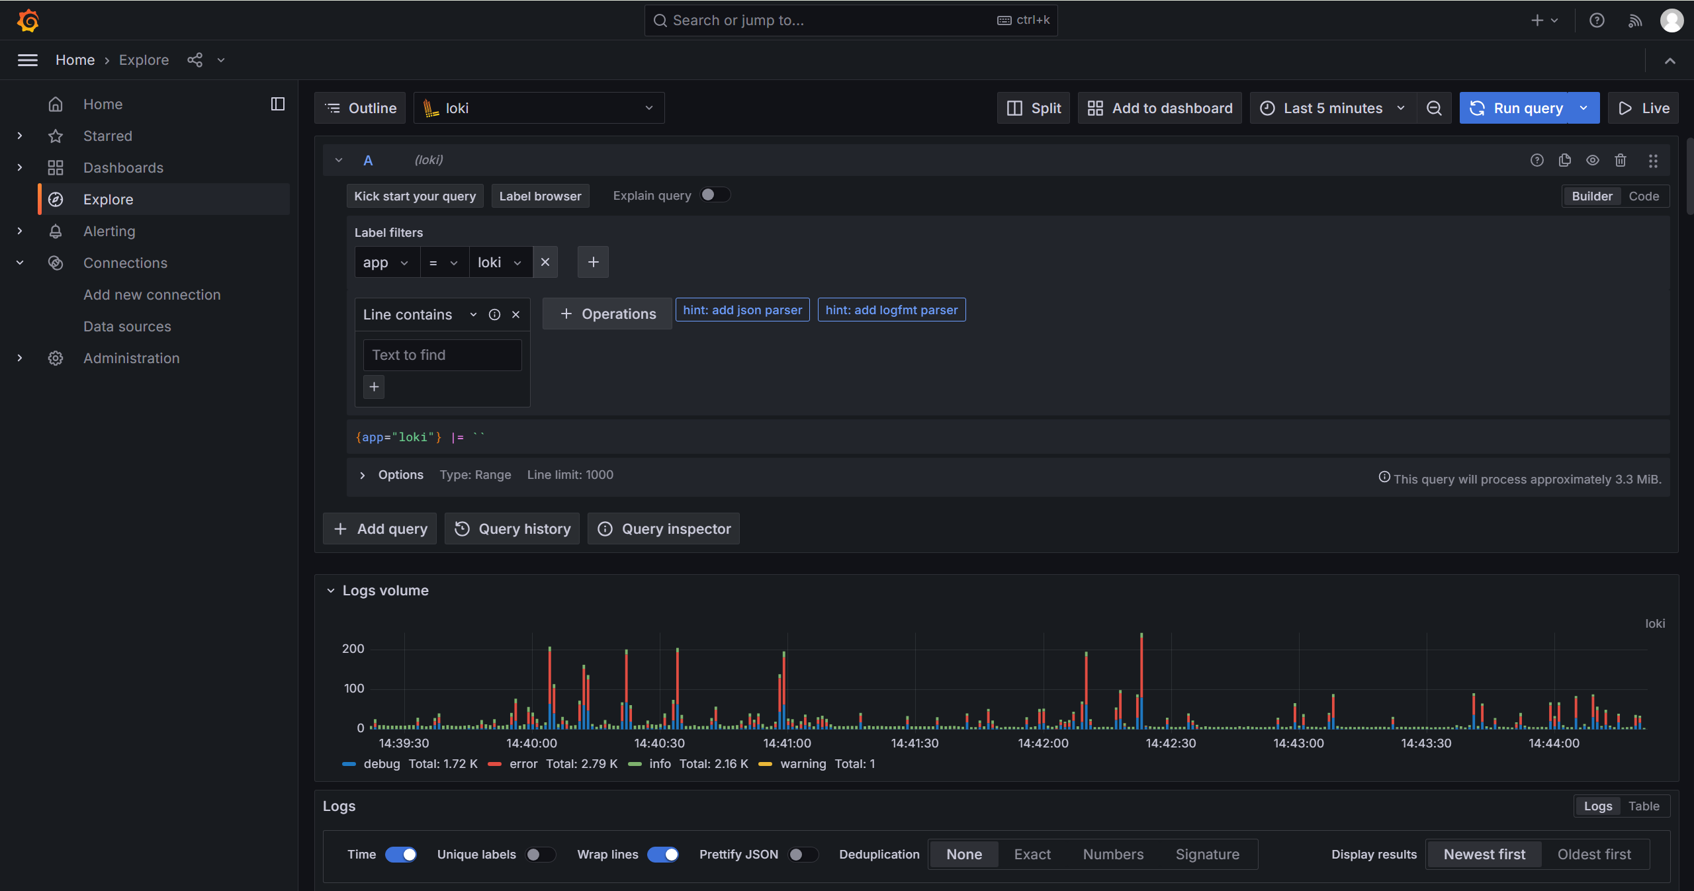Open the loki data source picker
The width and height of the screenshot is (1694, 891).
pyautogui.click(x=539, y=108)
